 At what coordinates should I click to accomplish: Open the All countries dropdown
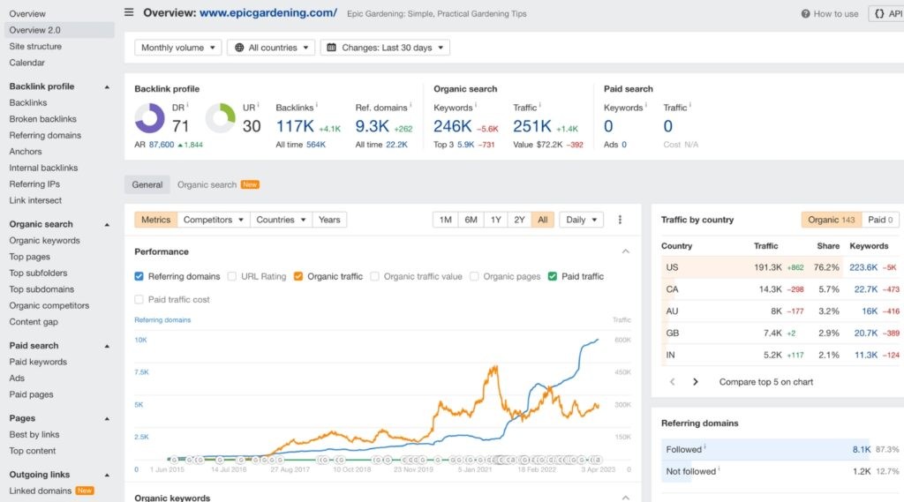pos(270,48)
